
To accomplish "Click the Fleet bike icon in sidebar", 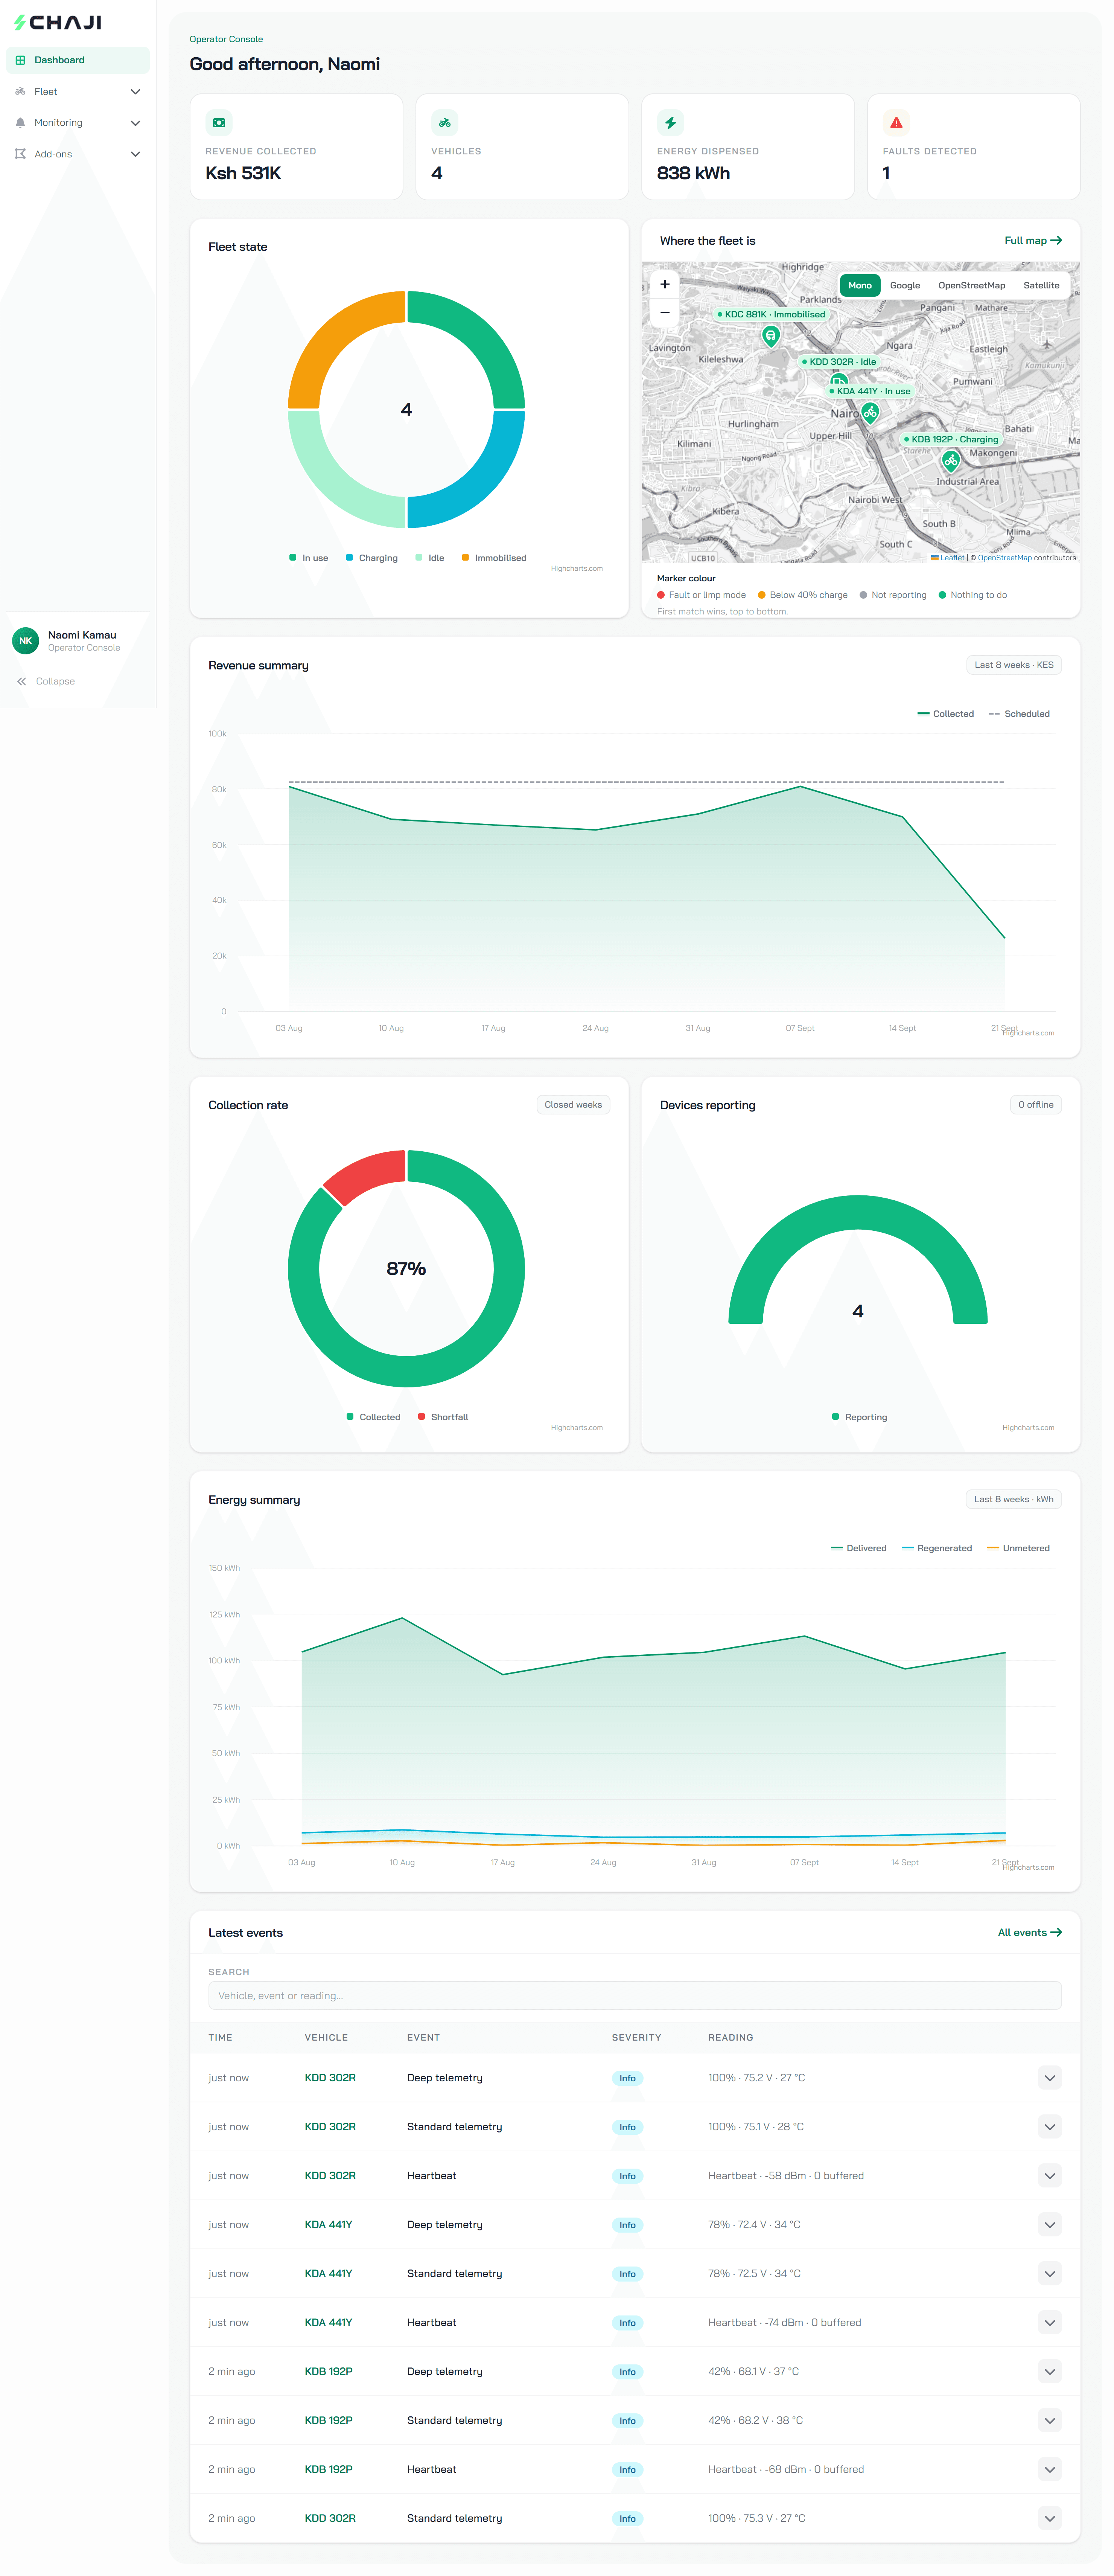I will coord(20,91).
